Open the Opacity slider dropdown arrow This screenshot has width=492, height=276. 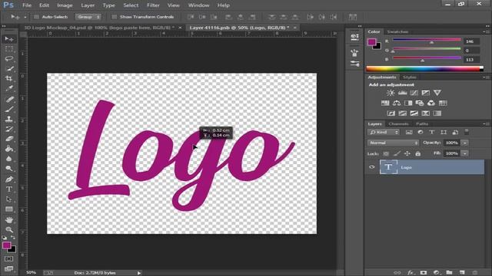[465, 143]
